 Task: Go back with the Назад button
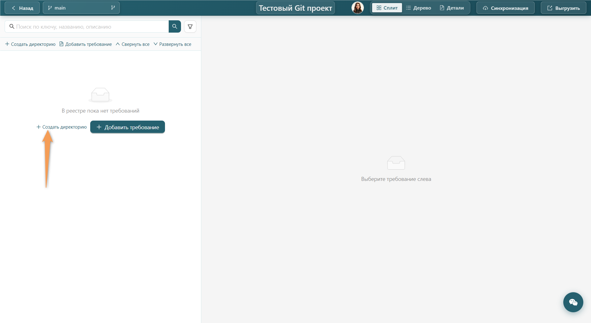tap(22, 8)
